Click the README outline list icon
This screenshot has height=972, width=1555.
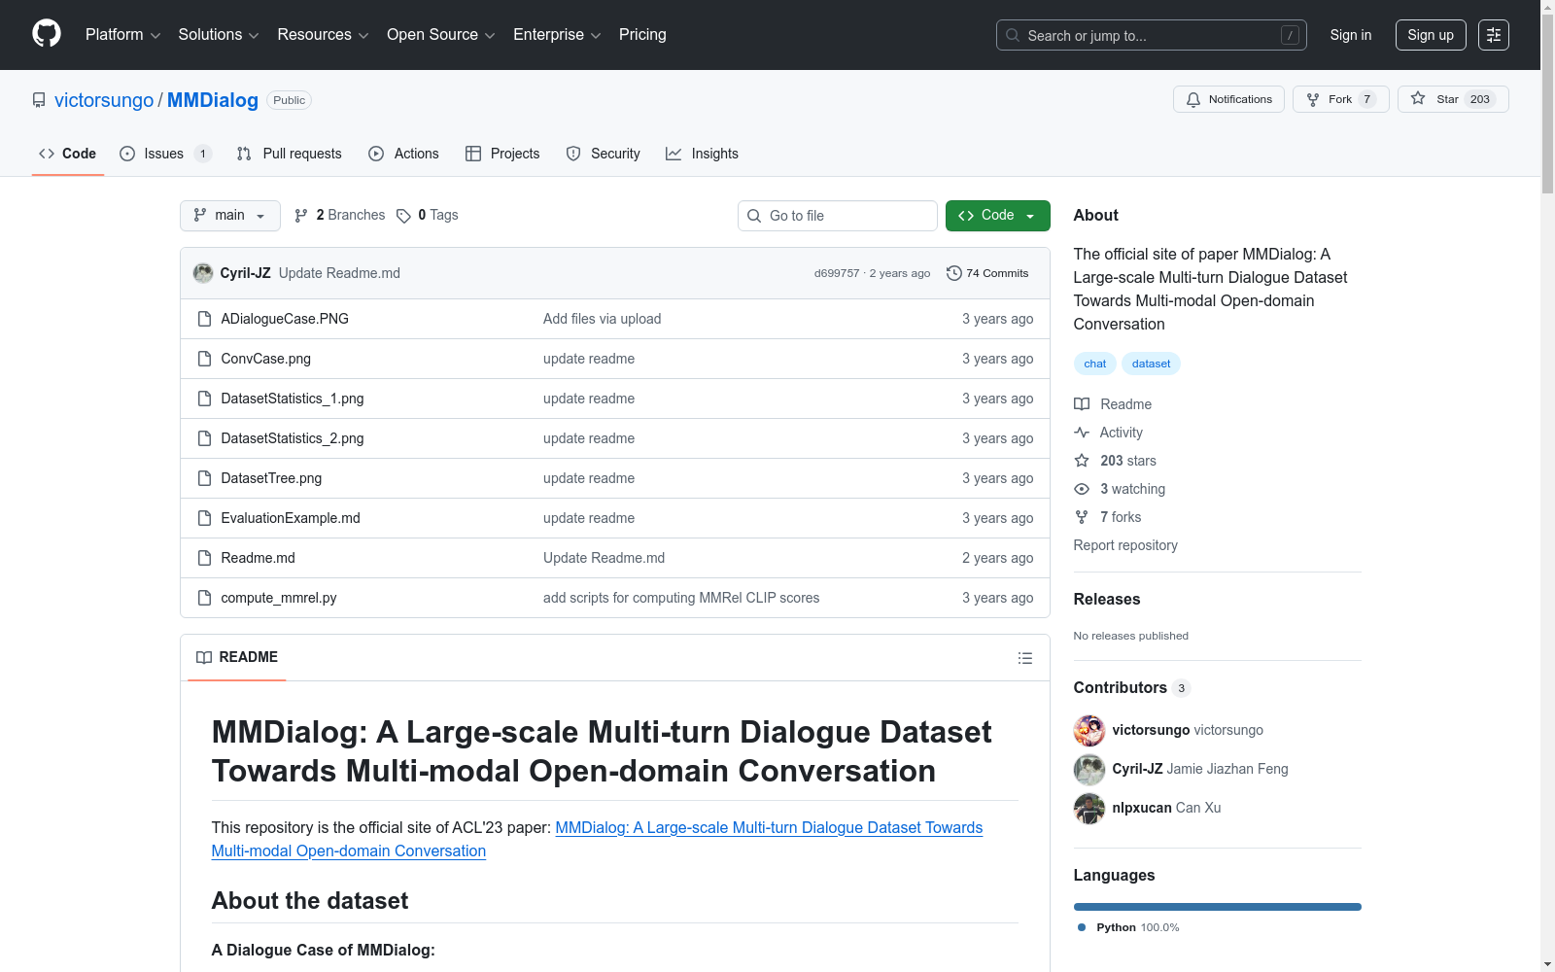point(1024,658)
